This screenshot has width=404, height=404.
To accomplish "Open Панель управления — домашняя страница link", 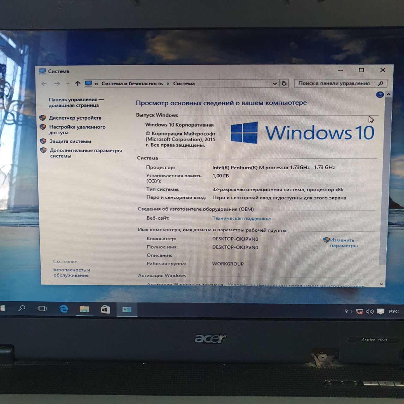I will coord(76,102).
